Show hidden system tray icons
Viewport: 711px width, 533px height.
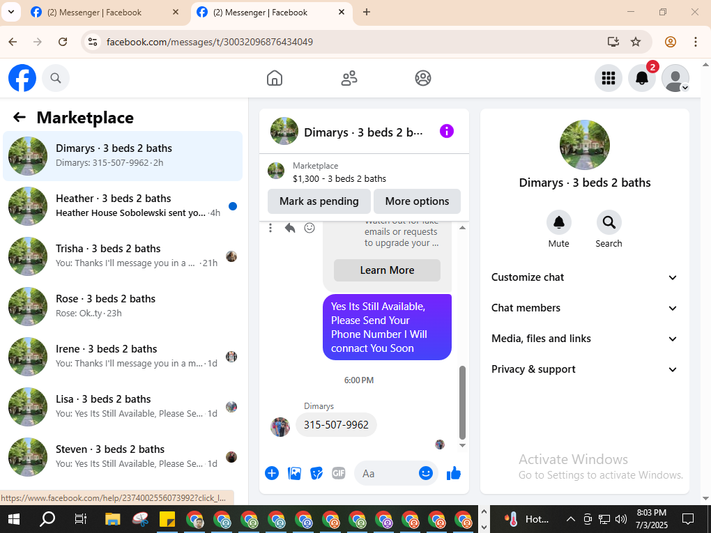point(570,519)
